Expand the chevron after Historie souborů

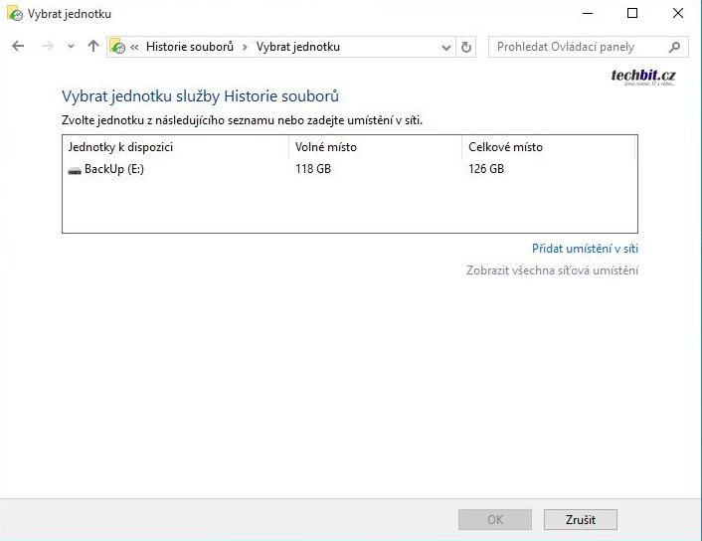click(x=245, y=47)
